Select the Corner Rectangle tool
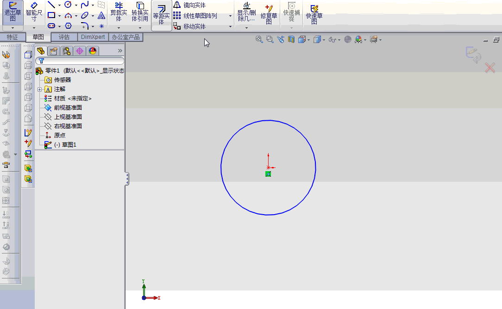 [51, 15]
